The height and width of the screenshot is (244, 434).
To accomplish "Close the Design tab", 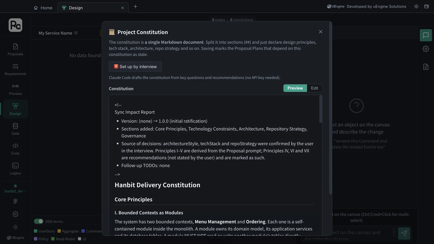I will pos(123,8).
